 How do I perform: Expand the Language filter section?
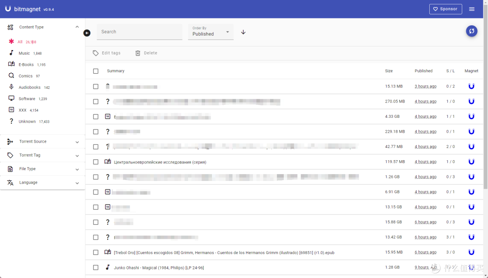point(42,183)
